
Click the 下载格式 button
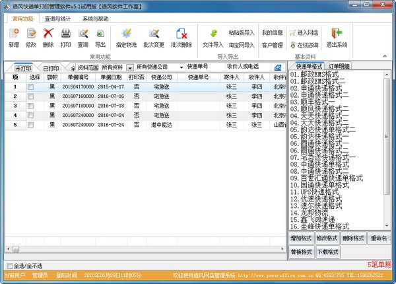pos(327,252)
